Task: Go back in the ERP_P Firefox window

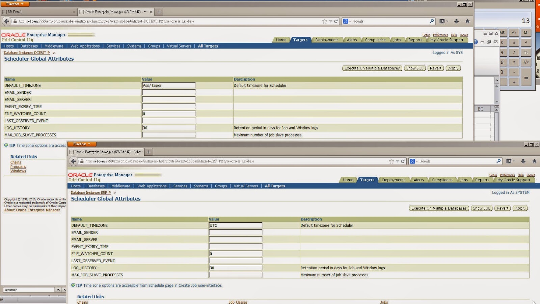Action: (x=73, y=161)
